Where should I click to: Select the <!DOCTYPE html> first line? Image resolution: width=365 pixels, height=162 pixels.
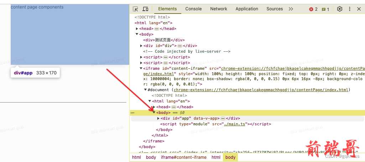pos(152,17)
